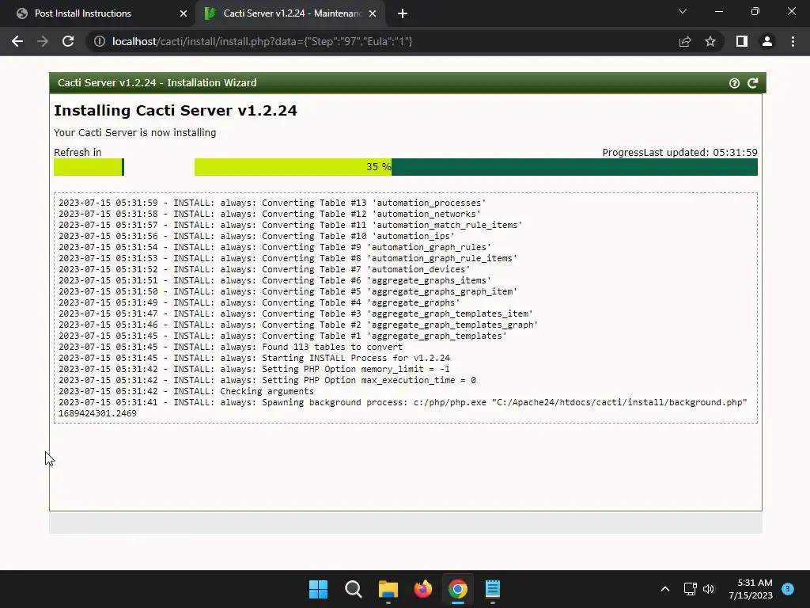Open the Windows Start menu
This screenshot has width=810, height=608.
(318, 589)
